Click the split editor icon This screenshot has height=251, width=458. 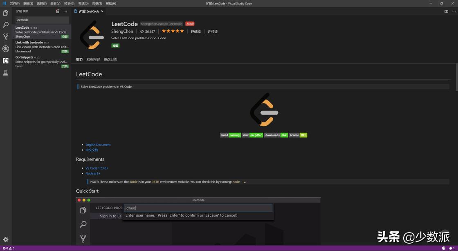446,11
